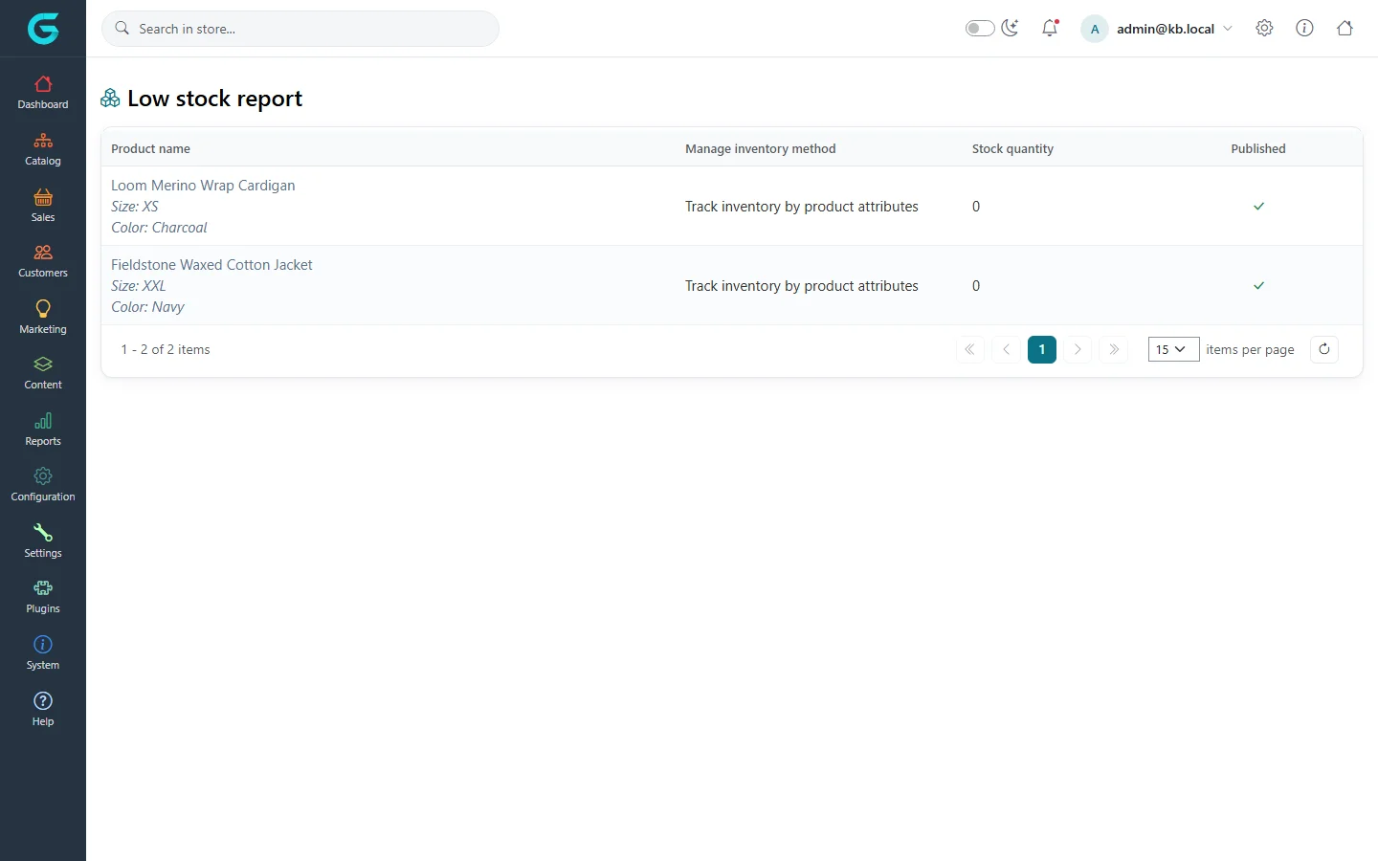Screen dimensions: 1378x861
Task: Click the Search in store field
Action: tap(300, 29)
